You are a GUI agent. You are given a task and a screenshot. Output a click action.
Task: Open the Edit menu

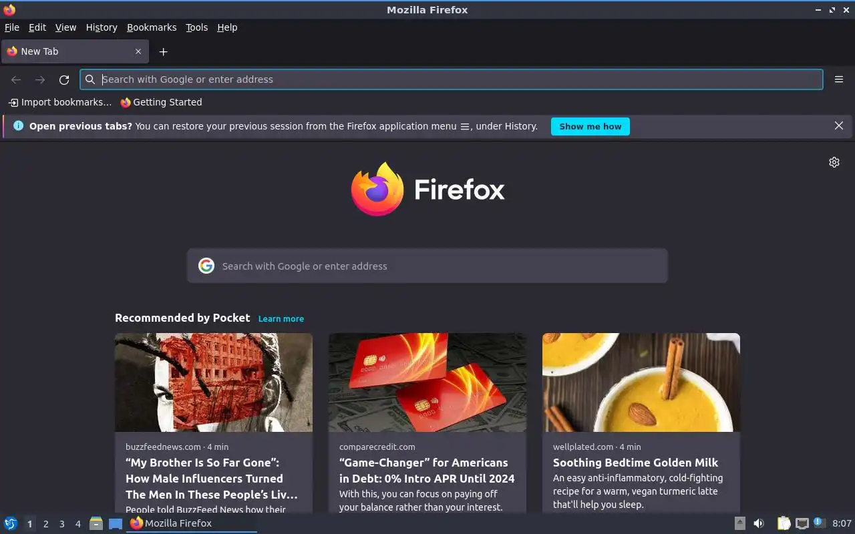click(37, 27)
